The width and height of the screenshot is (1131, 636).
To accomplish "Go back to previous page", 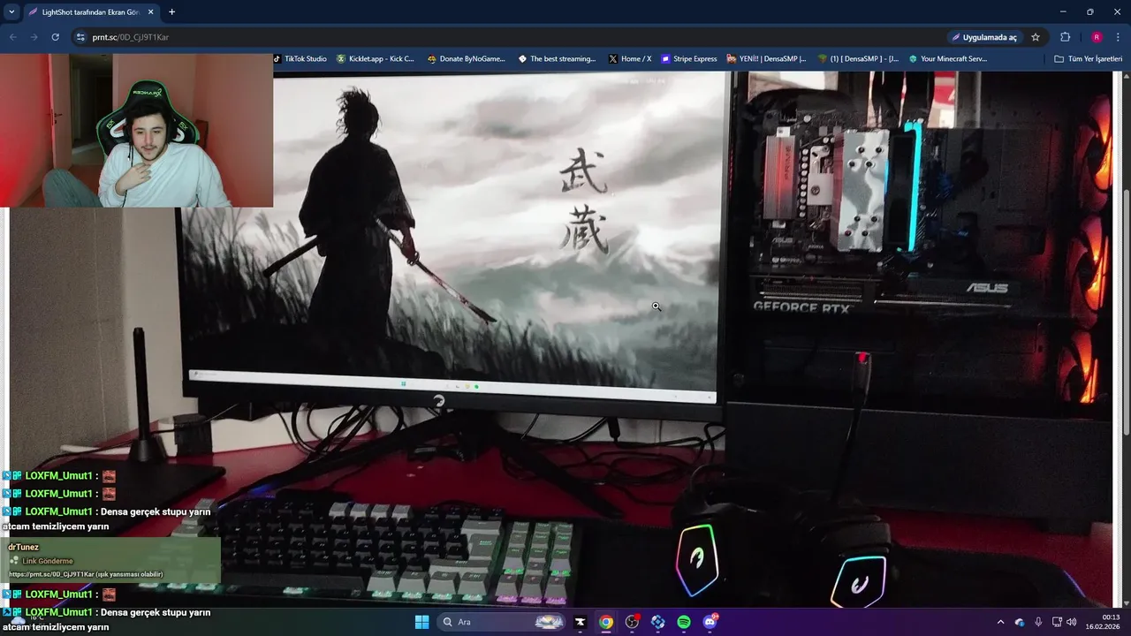I will pos(12,37).
